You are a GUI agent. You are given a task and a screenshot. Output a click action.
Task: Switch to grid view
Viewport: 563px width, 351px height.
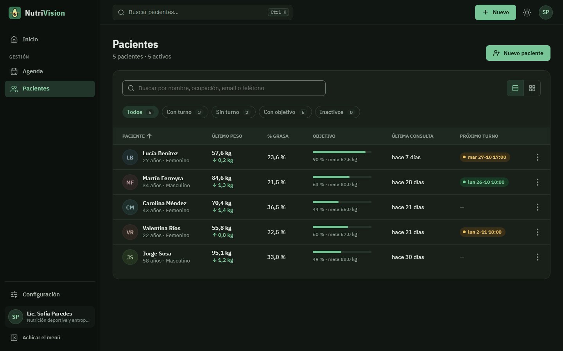click(x=532, y=88)
